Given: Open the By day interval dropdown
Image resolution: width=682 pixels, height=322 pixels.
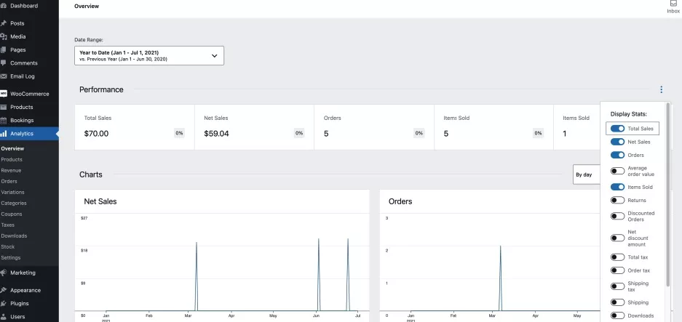Looking at the screenshot, I should (x=587, y=174).
